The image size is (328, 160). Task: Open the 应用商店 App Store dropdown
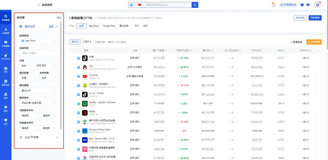coord(39,41)
